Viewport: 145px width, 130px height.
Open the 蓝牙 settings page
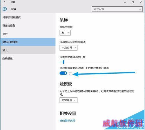coord(28,34)
